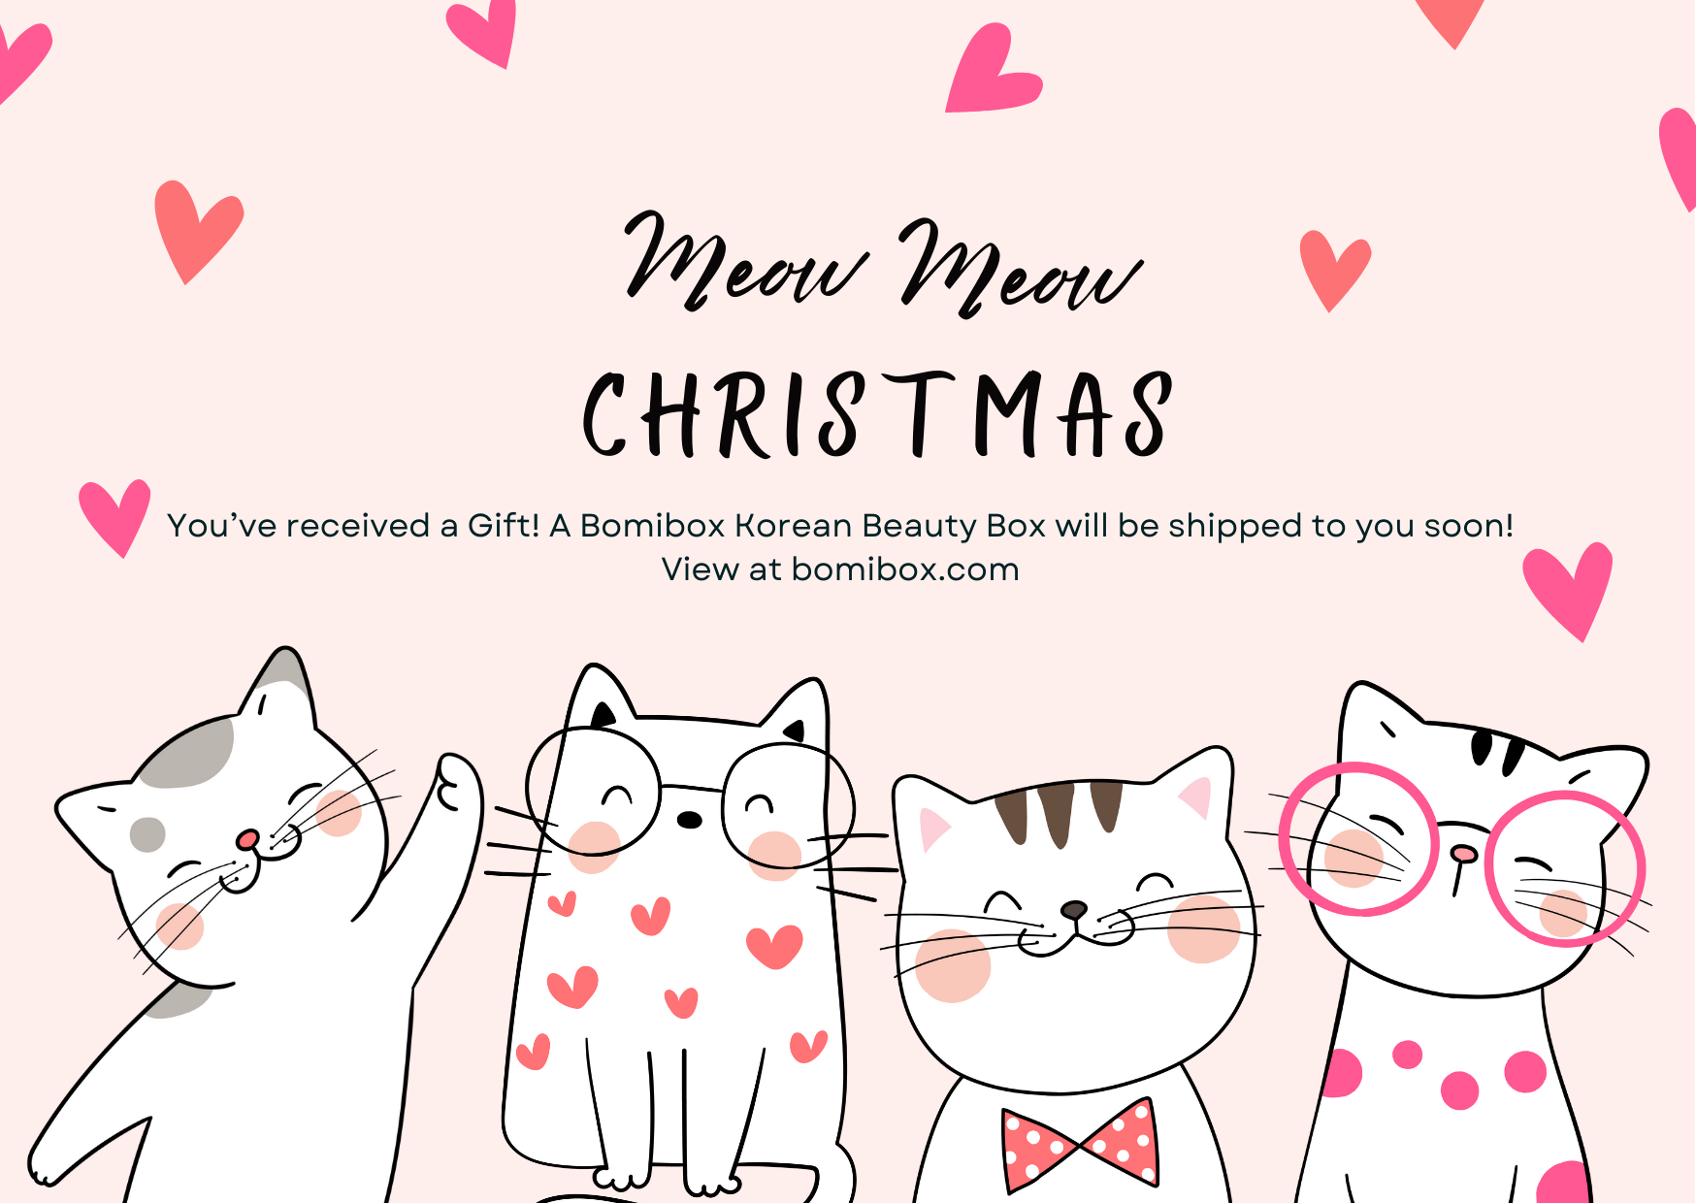Click the red heart on glasses cat's body
Screen dimensions: 1696x1203
click(774, 946)
